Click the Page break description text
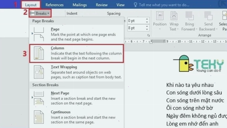 tap(83, 37)
